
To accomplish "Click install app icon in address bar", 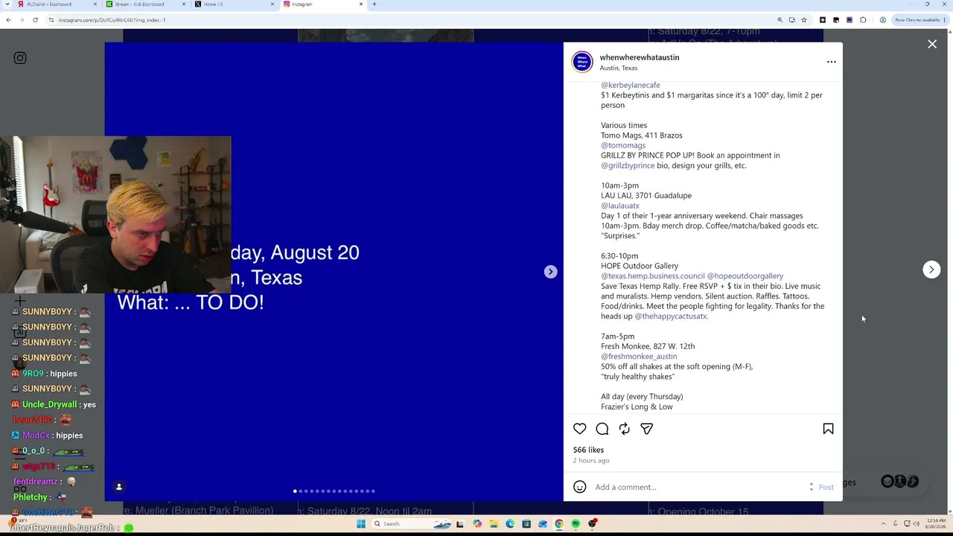I will [x=791, y=20].
